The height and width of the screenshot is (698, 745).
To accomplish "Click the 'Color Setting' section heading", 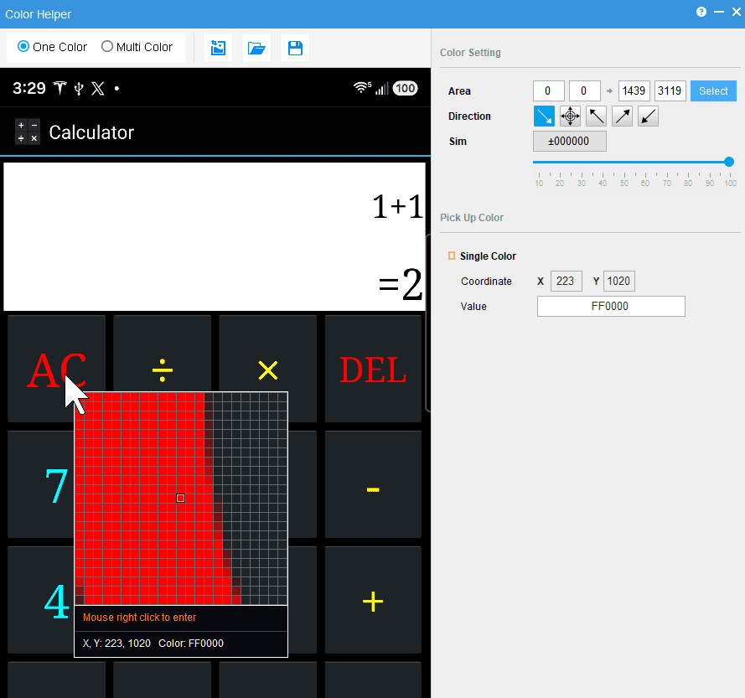I will (470, 53).
